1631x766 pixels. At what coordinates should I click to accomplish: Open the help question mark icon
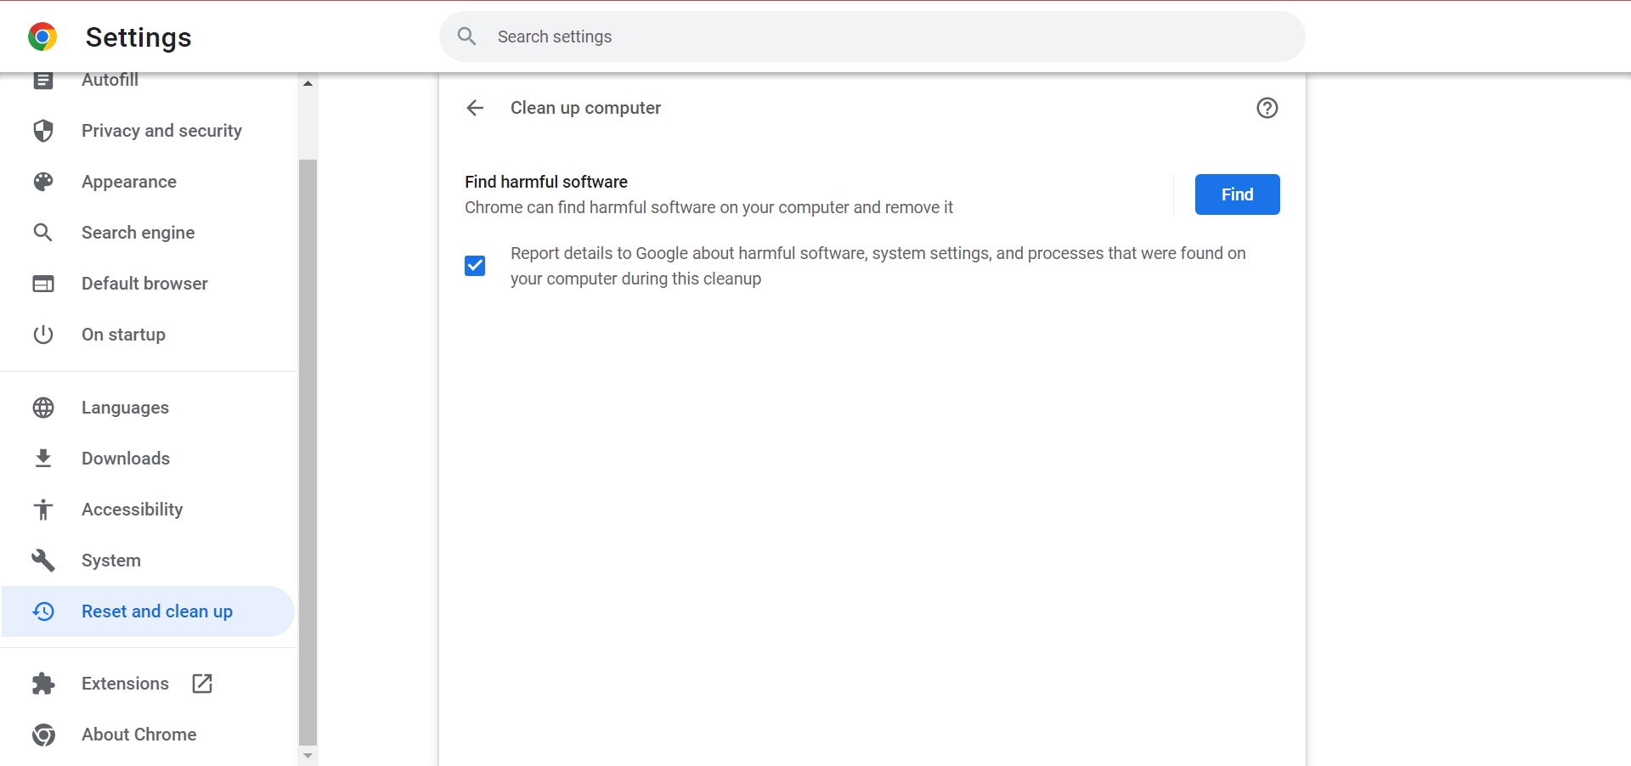click(x=1267, y=108)
